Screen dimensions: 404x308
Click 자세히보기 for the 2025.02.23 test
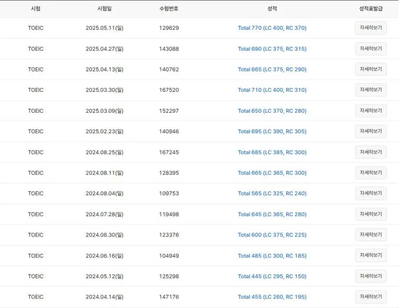click(x=371, y=131)
